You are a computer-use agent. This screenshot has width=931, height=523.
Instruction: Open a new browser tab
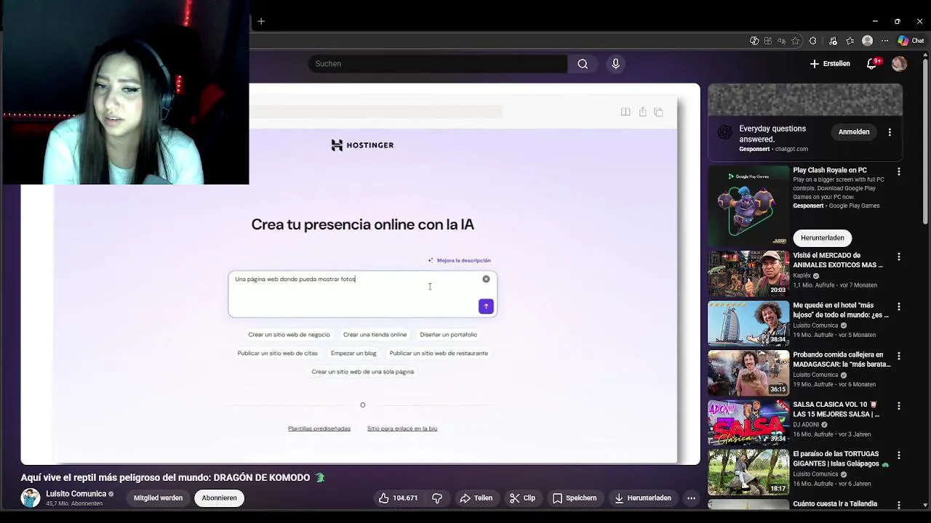261,21
